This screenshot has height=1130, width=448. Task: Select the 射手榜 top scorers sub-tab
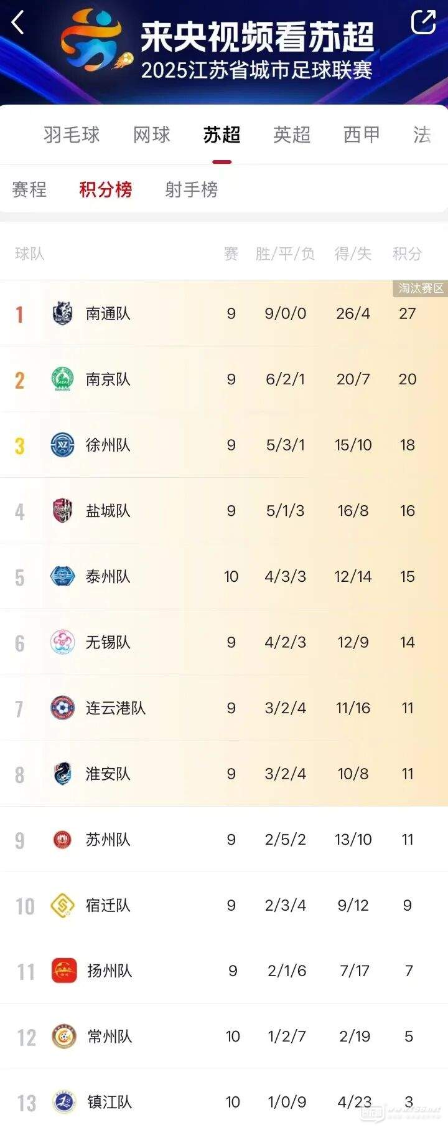(x=192, y=189)
